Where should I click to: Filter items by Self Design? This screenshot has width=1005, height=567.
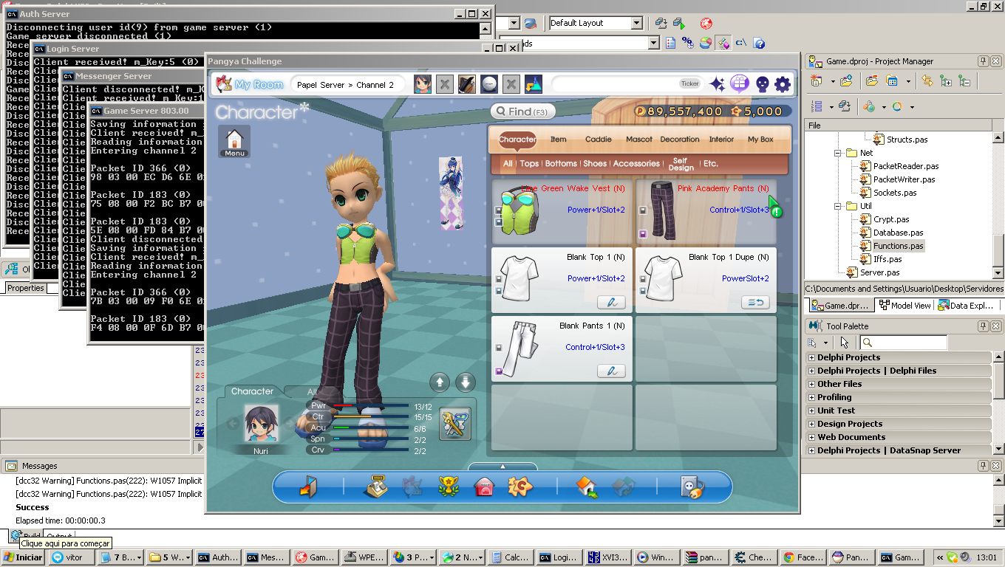(x=681, y=164)
